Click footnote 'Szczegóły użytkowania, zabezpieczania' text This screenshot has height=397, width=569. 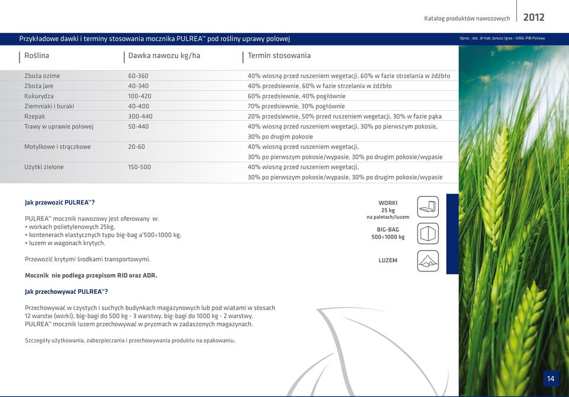click(x=130, y=341)
